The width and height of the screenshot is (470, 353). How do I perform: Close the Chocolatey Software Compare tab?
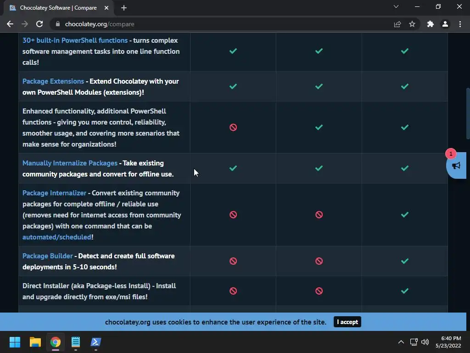106,8
